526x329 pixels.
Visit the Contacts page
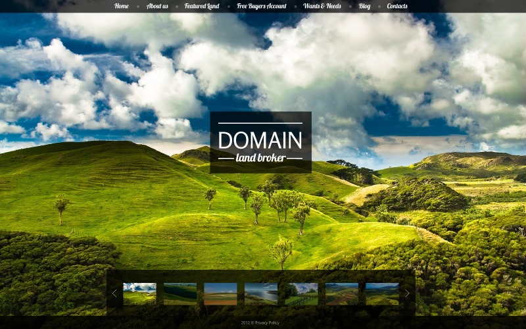(397, 7)
